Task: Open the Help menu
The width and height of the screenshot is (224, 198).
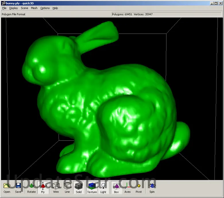Action: (55, 8)
